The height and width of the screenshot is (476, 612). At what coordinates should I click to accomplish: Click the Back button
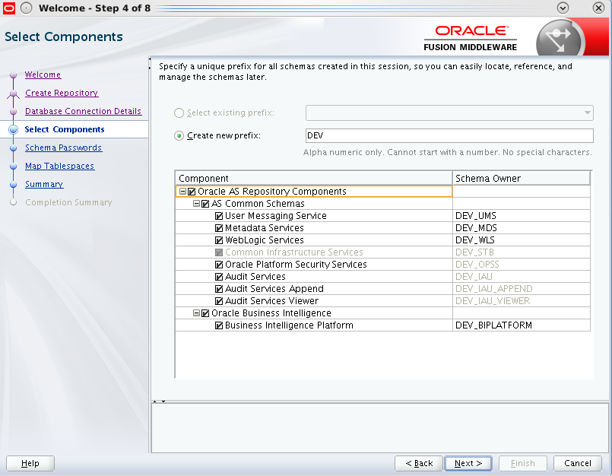point(419,464)
